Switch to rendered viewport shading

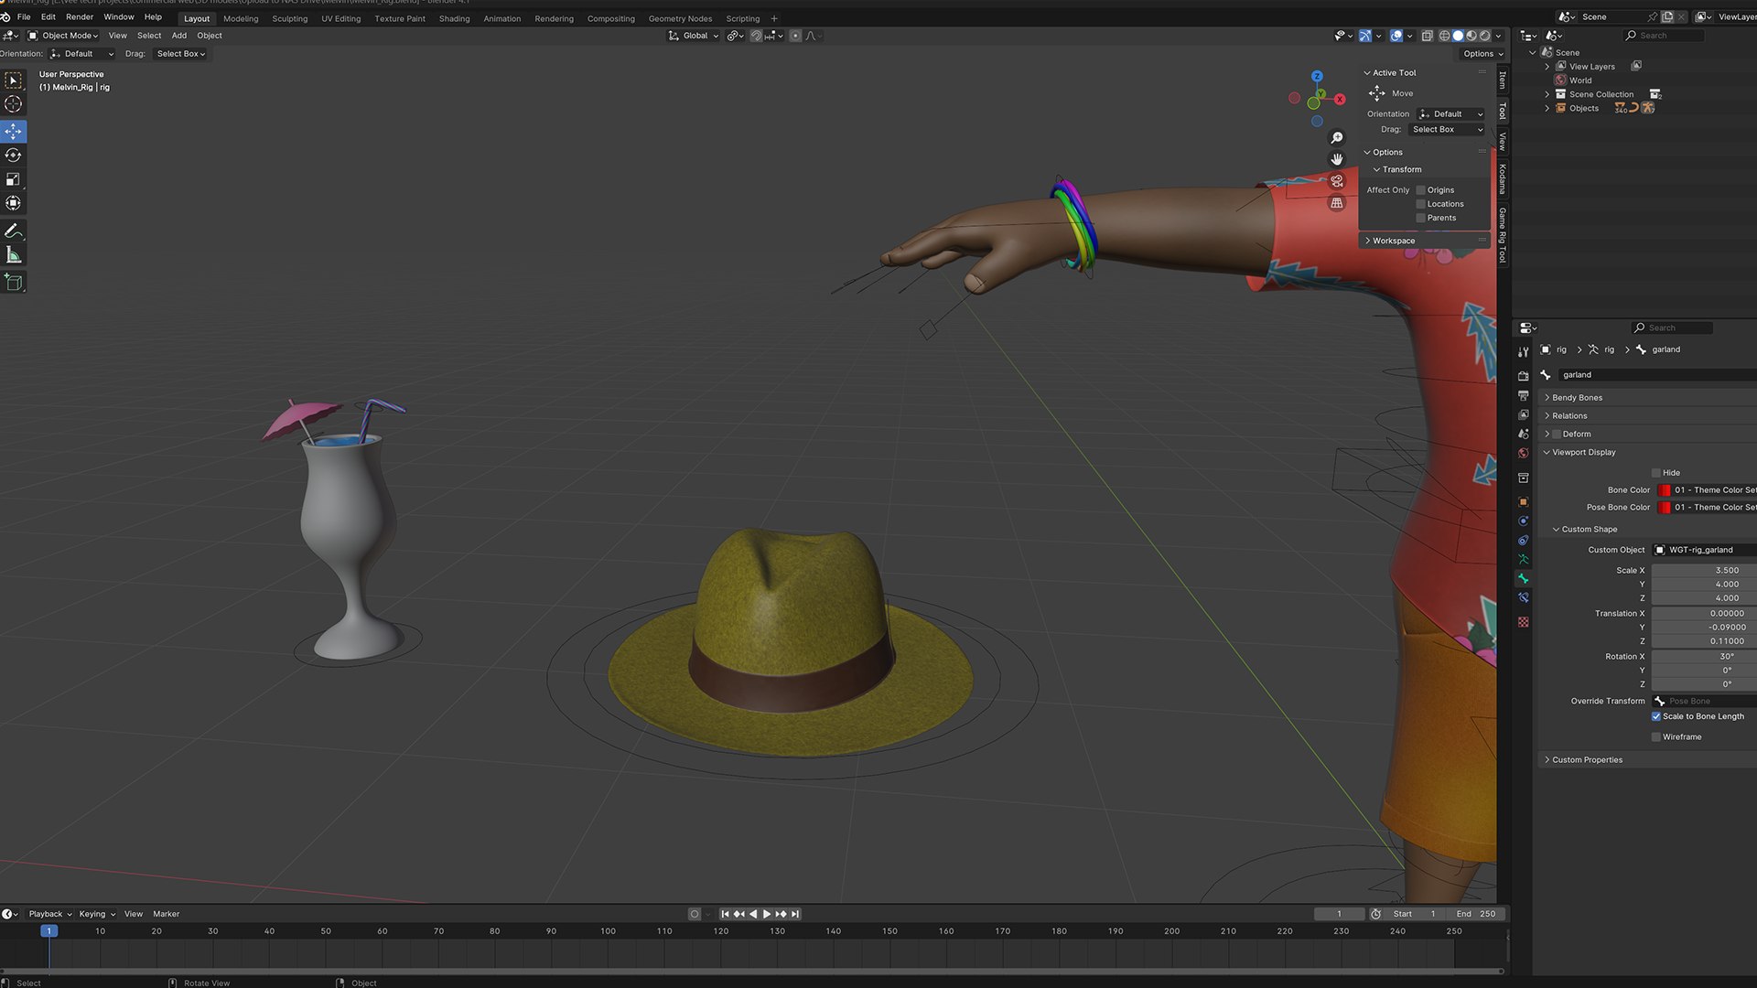pyautogui.click(x=1485, y=36)
